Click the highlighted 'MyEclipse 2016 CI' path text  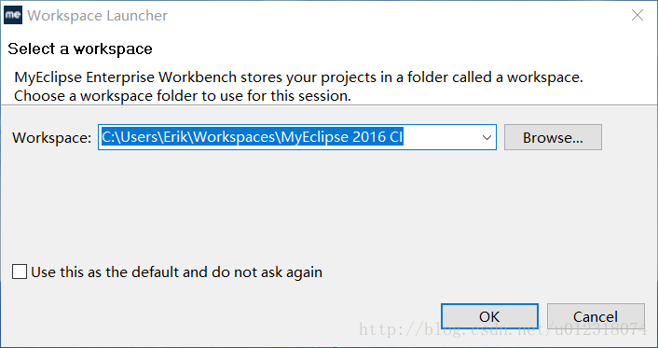(342, 137)
